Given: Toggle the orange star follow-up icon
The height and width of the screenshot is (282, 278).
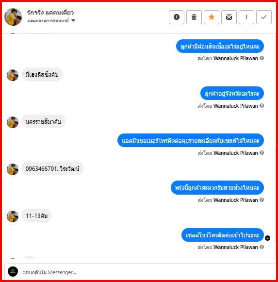Looking at the screenshot, I should 211,17.
